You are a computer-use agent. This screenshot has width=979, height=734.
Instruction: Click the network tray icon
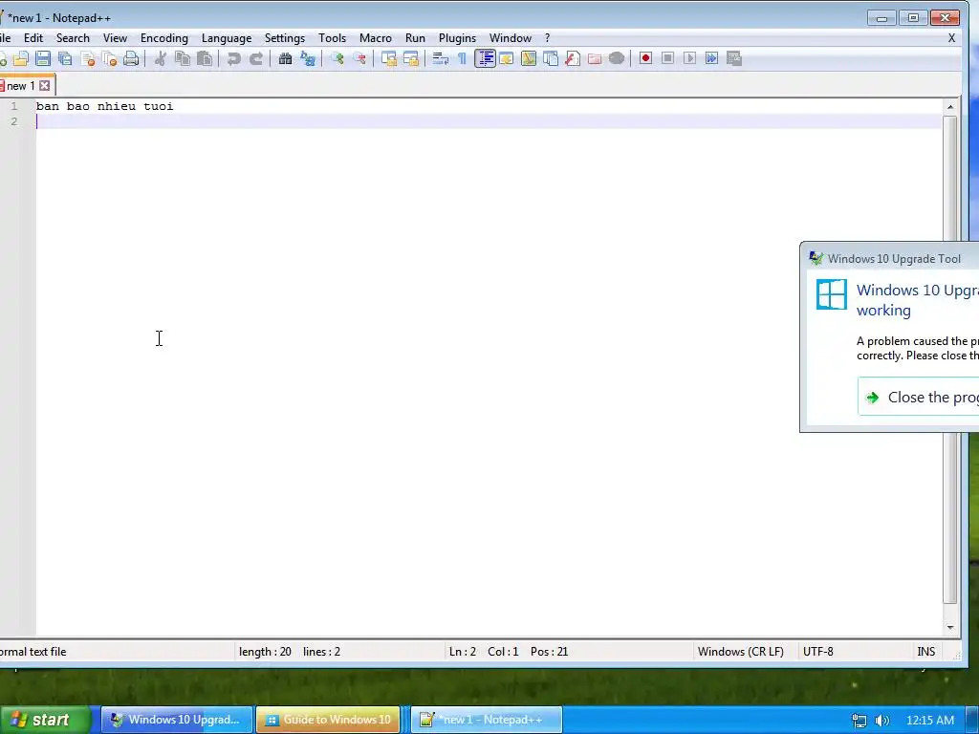pos(859,721)
